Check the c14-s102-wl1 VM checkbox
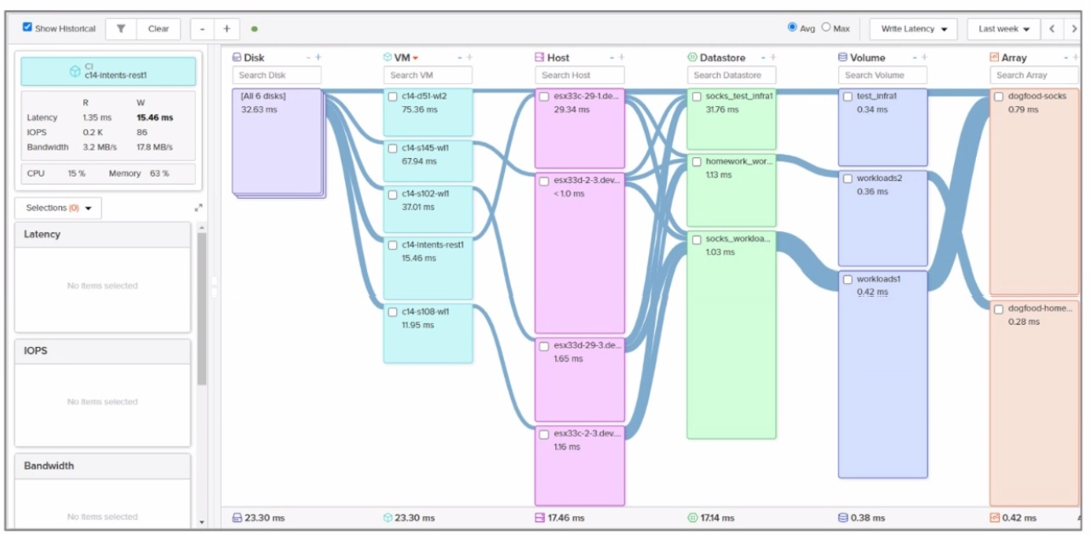Screen dimensions: 1091x534 click(x=393, y=194)
